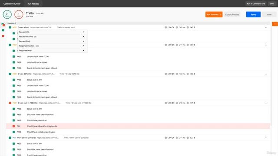Click Export Results button
This screenshot has height=156, width=278.
232,14
